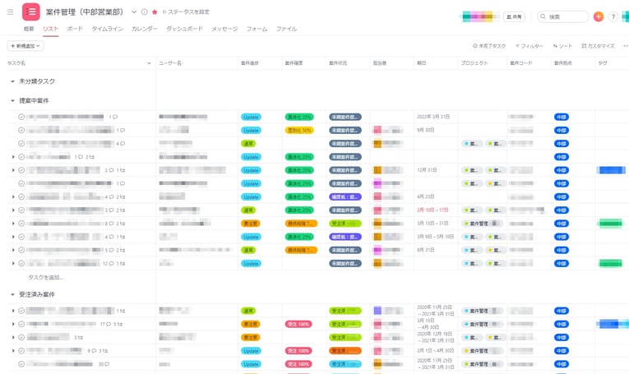Open the タスク名 column dropdown arrow
Image resolution: width=629 pixels, height=374 pixels.
[x=149, y=63]
